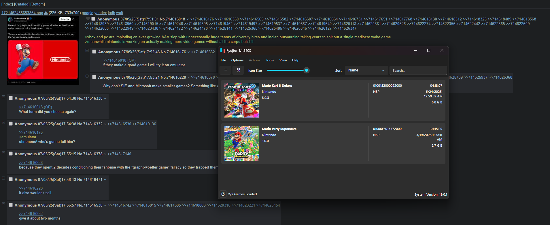Follow quote link >>714616176 in post 714616332
The height and width of the screenshot is (225, 550).
(x=31, y=132)
